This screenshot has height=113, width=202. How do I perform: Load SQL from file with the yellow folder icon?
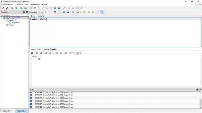click(x=84, y=12)
